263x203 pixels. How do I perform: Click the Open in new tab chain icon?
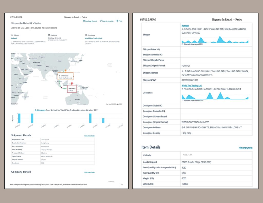[101, 21]
